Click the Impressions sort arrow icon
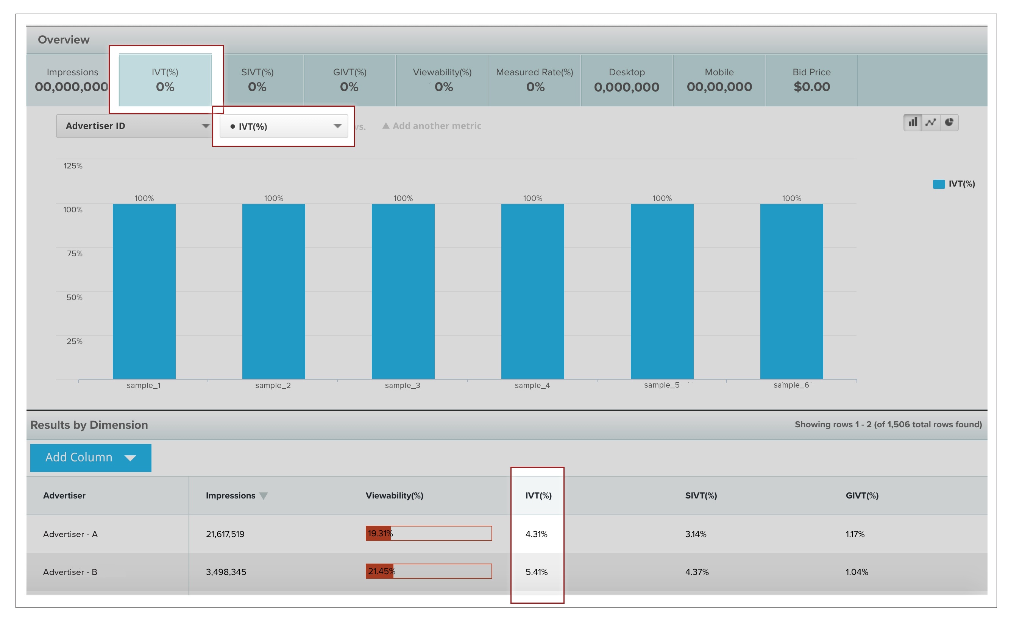The height and width of the screenshot is (623, 1011). (x=264, y=496)
